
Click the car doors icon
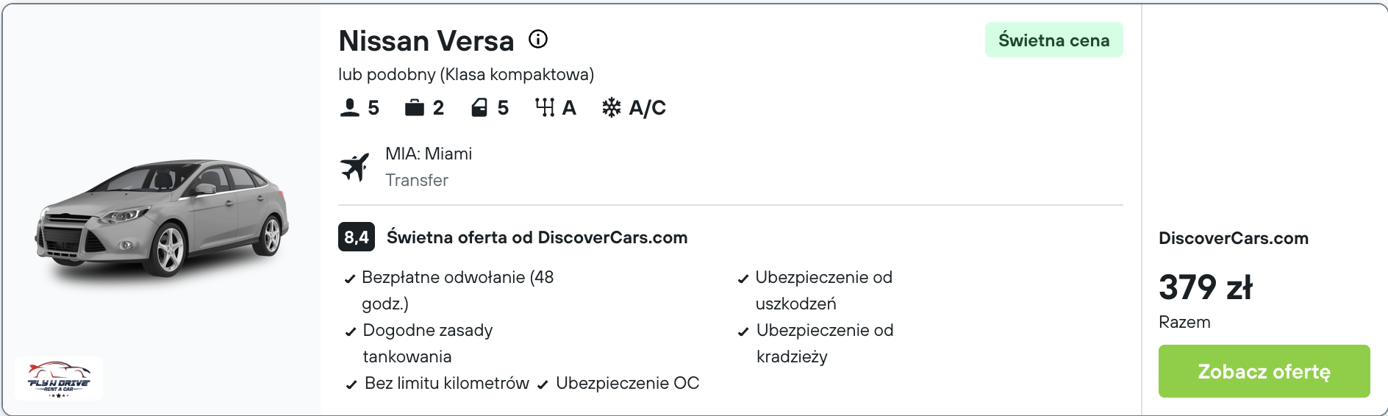(479, 108)
